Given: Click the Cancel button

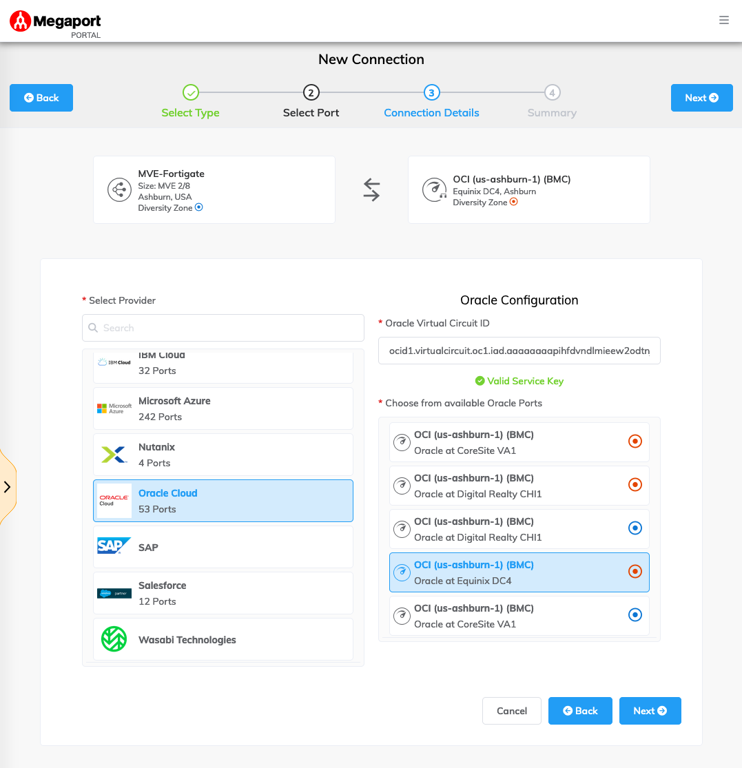Looking at the screenshot, I should coord(512,711).
